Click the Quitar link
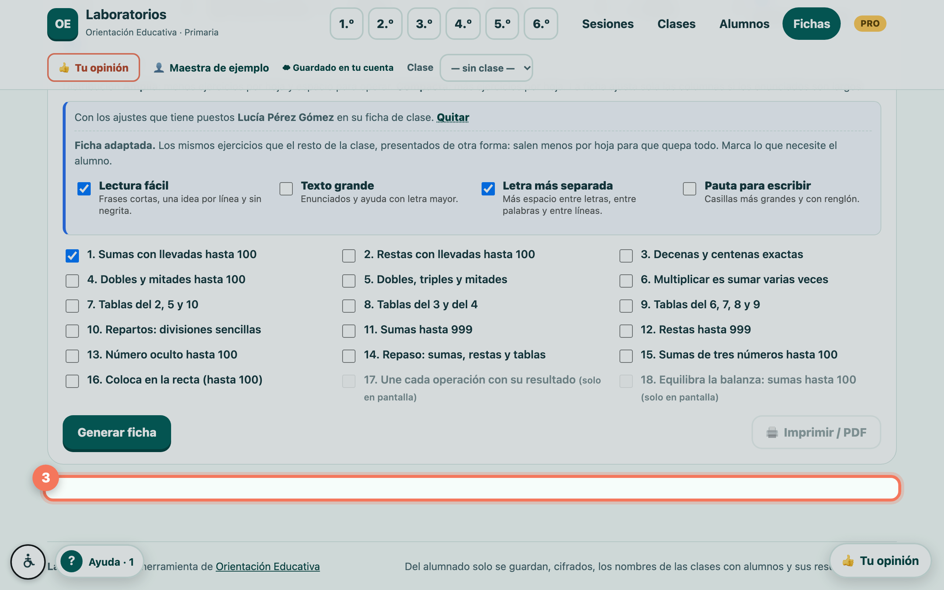The image size is (944, 590). (452, 118)
